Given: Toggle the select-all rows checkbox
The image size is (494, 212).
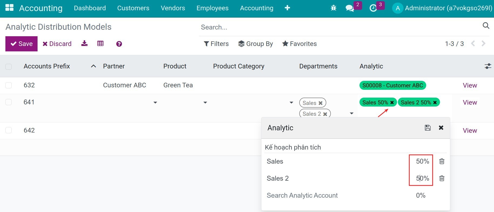Looking at the screenshot, I should (9, 67).
